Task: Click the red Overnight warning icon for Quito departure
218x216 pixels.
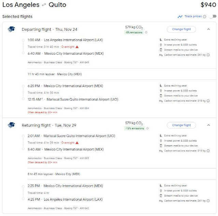Action: coord(77,143)
